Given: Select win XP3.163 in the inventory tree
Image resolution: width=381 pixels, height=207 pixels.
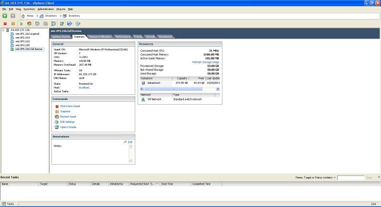Looking at the screenshot, I should click(22, 41).
